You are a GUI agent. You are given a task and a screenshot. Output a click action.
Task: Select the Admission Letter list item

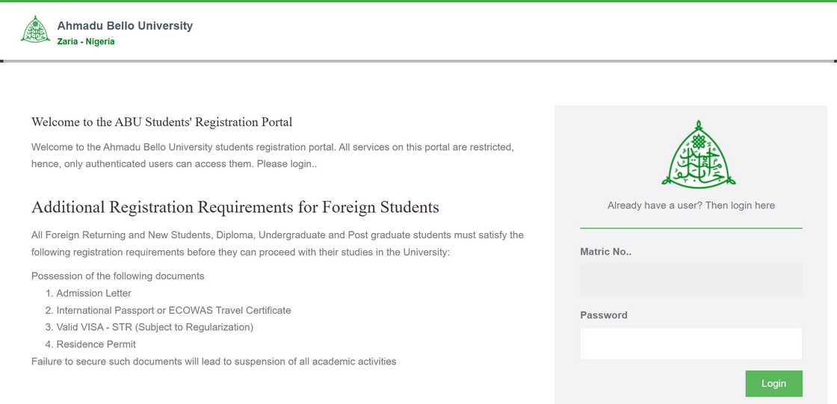point(93,293)
